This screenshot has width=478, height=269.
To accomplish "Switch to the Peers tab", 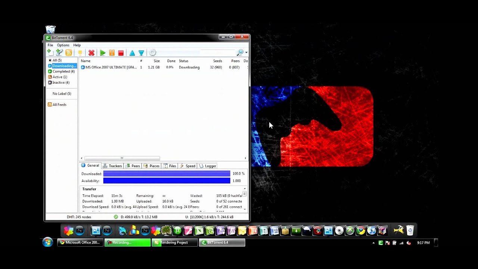I will [x=133, y=166].
